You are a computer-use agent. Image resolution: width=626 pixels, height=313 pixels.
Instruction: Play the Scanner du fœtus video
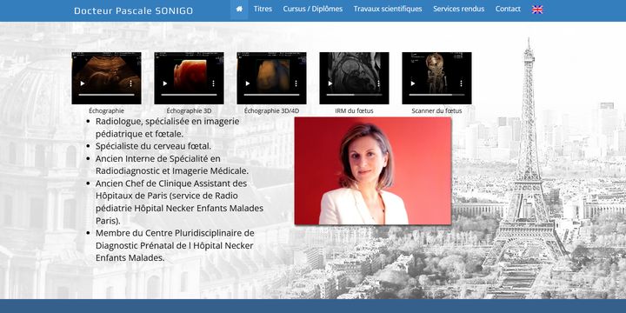click(413, 83)
